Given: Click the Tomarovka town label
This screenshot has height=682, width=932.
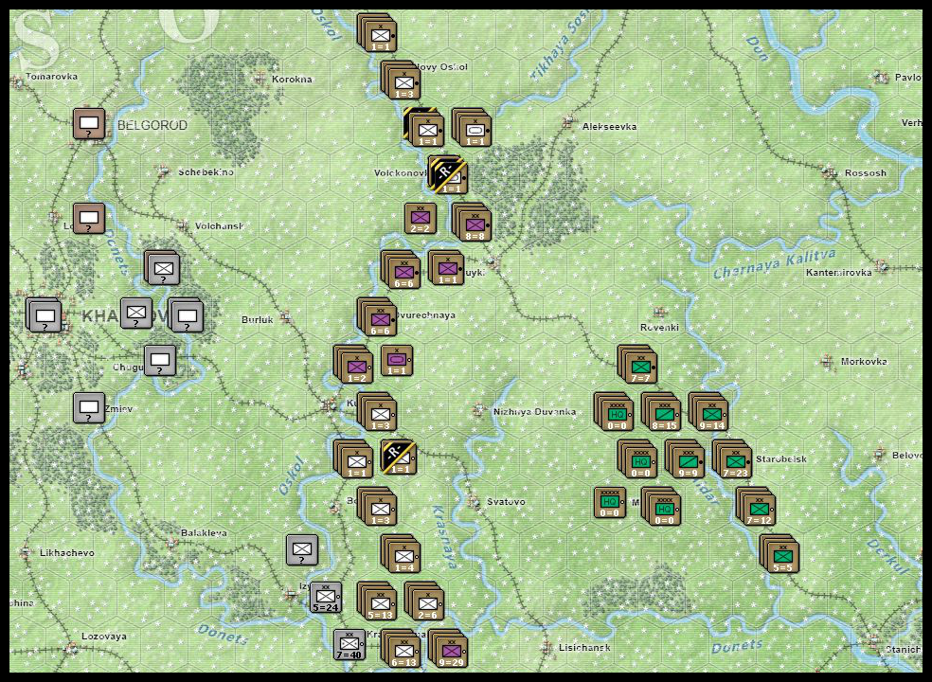Looking at the screenshot, I should point(51,77).
